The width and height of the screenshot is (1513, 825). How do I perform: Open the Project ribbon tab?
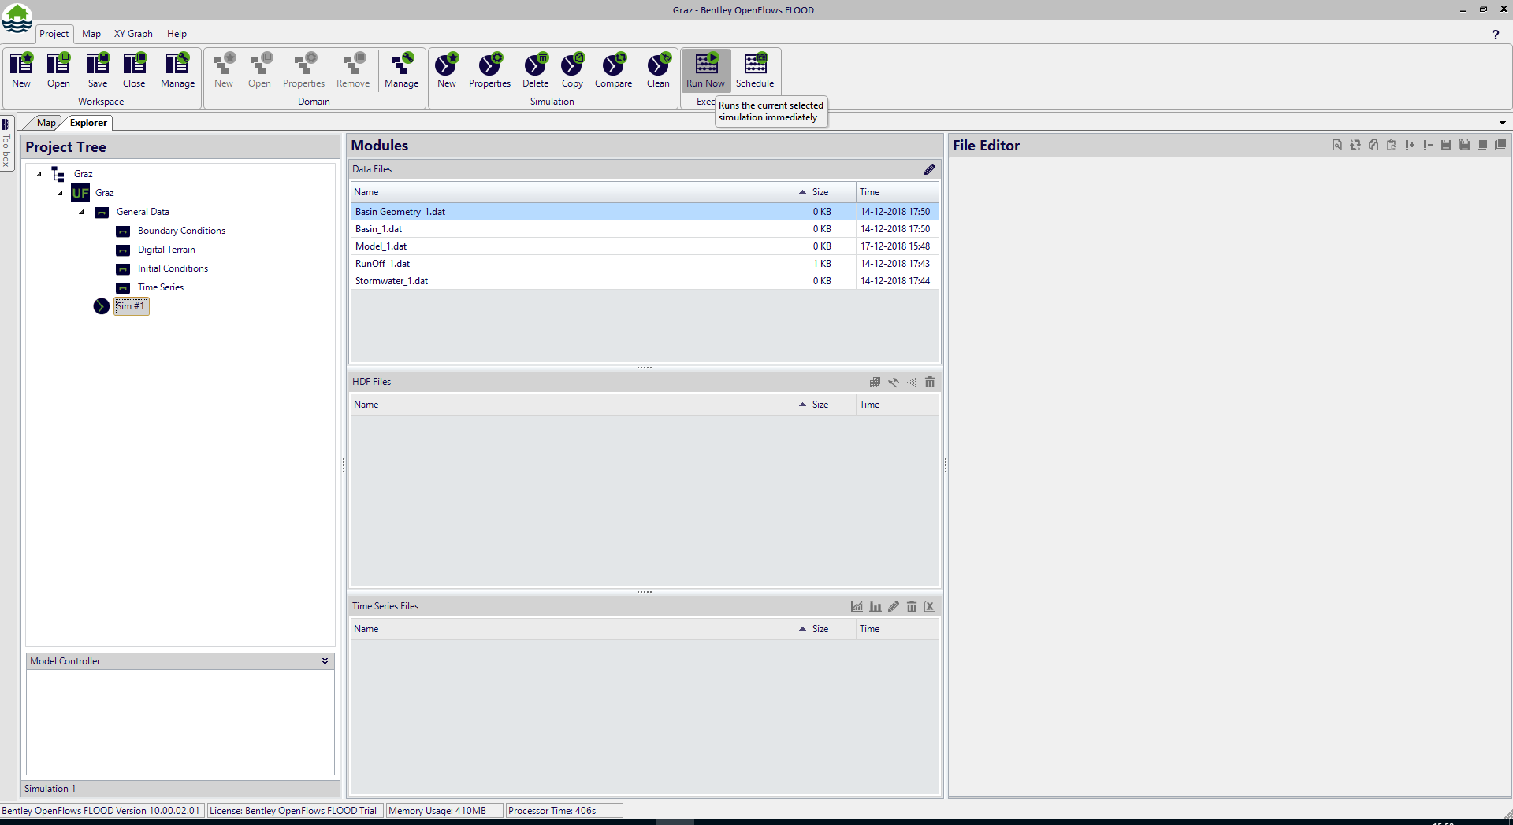(x=54, y=34)
